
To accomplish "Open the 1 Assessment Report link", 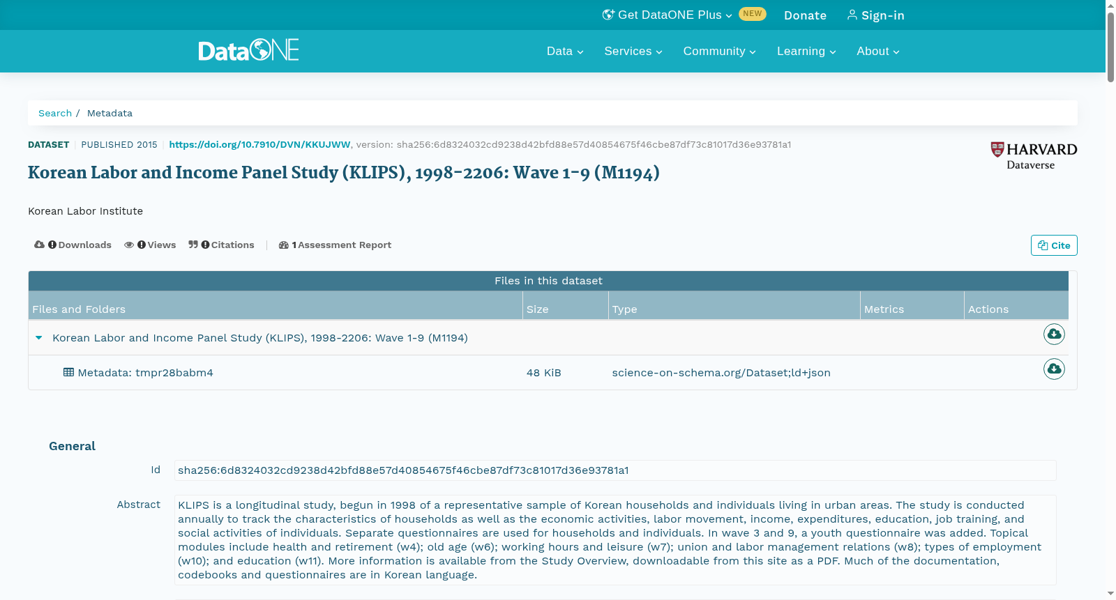I will pos(335,245).
